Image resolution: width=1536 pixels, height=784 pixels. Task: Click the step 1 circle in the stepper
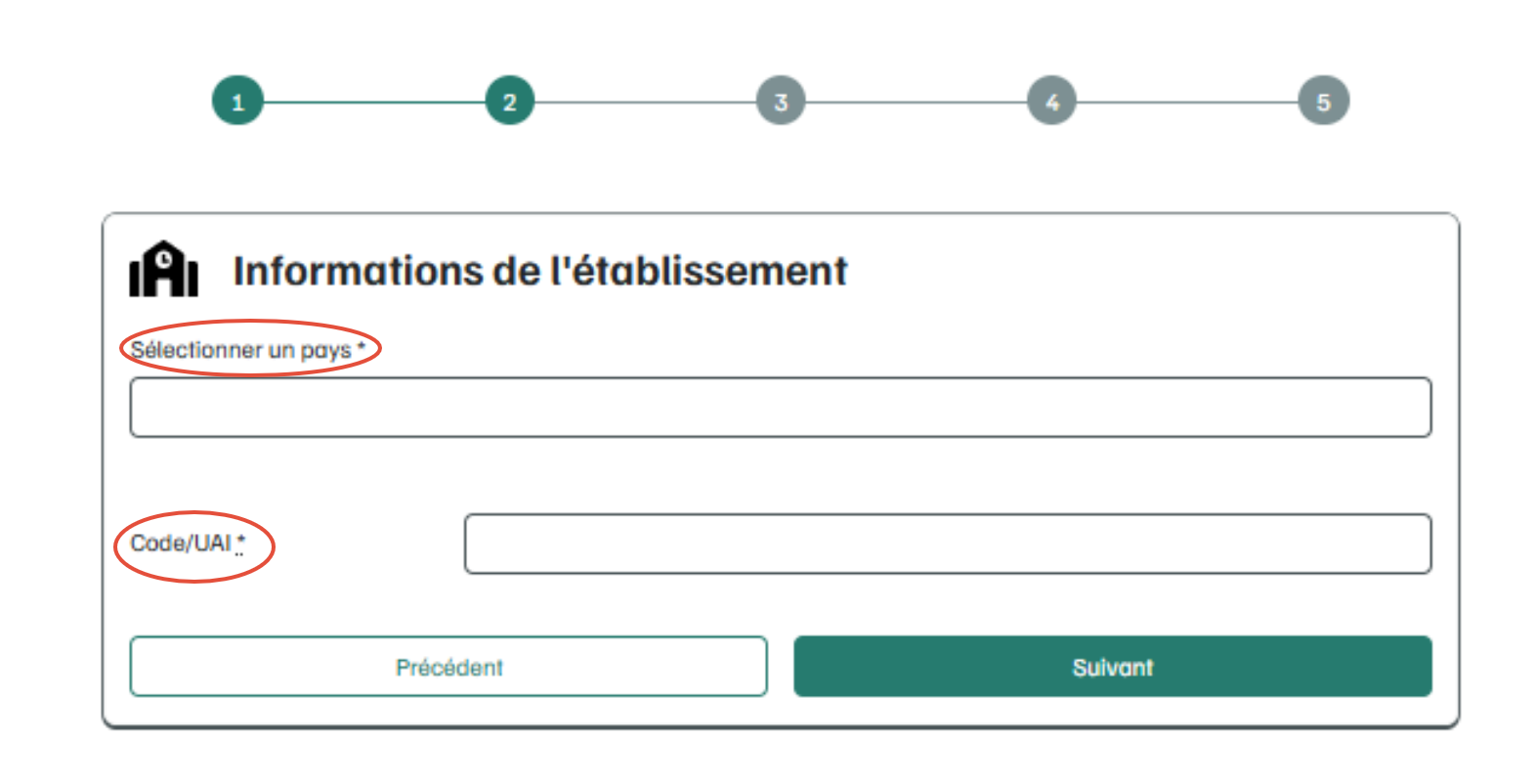(237, 101)
